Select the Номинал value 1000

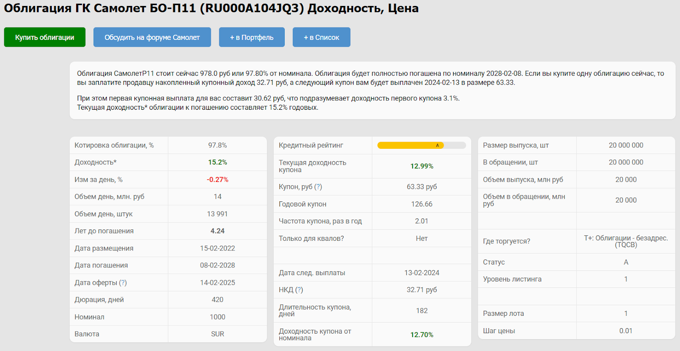pos(218,317)
